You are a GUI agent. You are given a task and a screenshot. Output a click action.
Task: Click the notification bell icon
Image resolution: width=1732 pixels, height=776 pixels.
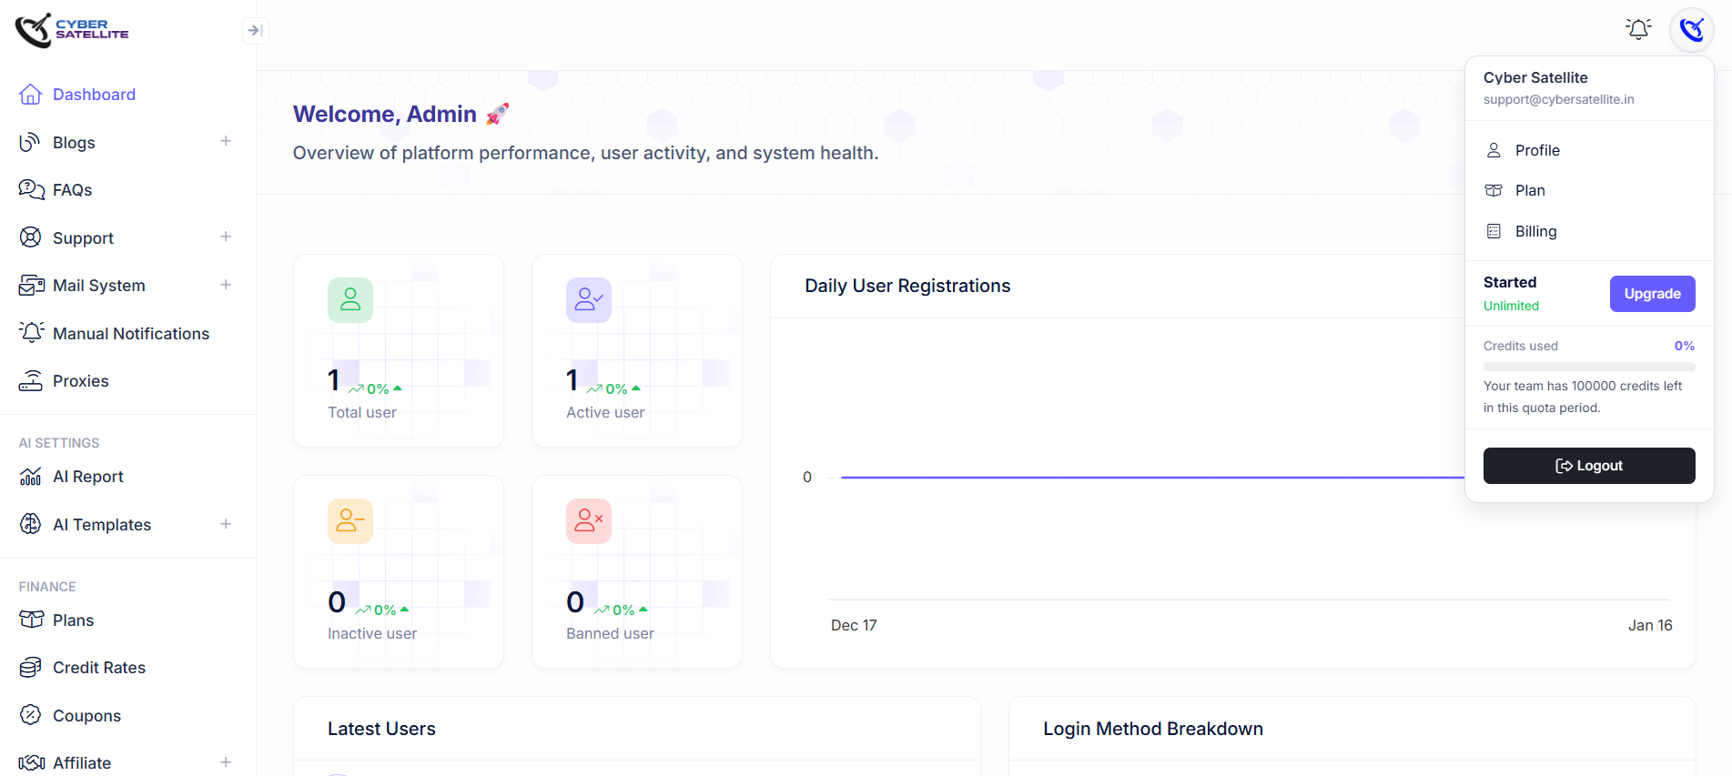1638,29
